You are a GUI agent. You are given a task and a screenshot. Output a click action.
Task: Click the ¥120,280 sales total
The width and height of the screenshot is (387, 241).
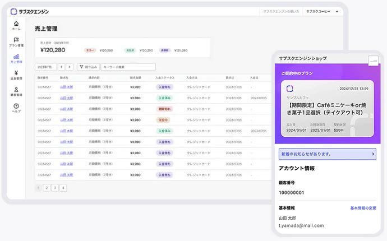53,50
